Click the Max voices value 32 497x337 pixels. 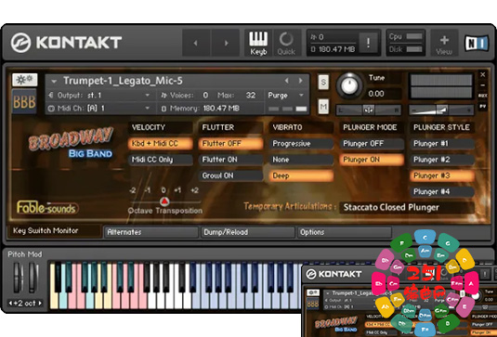[251, 96]
